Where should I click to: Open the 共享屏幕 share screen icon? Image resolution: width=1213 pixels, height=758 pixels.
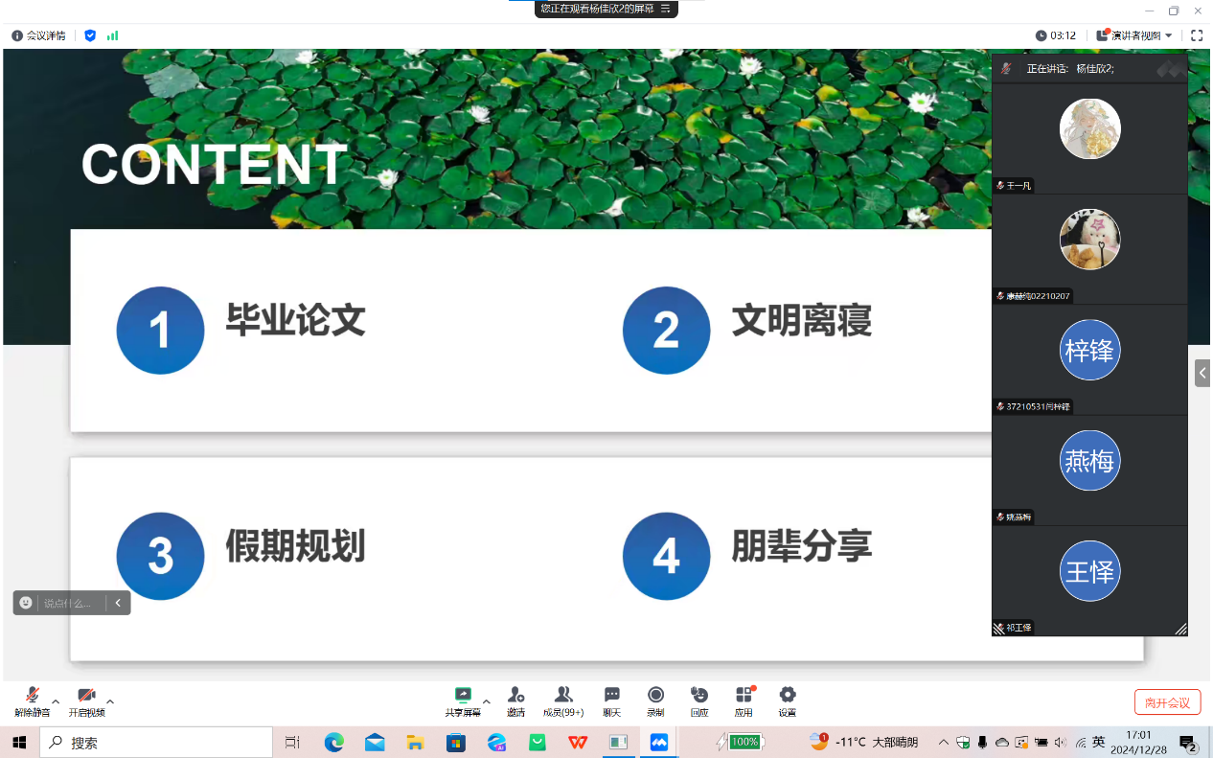coord(463,696)
